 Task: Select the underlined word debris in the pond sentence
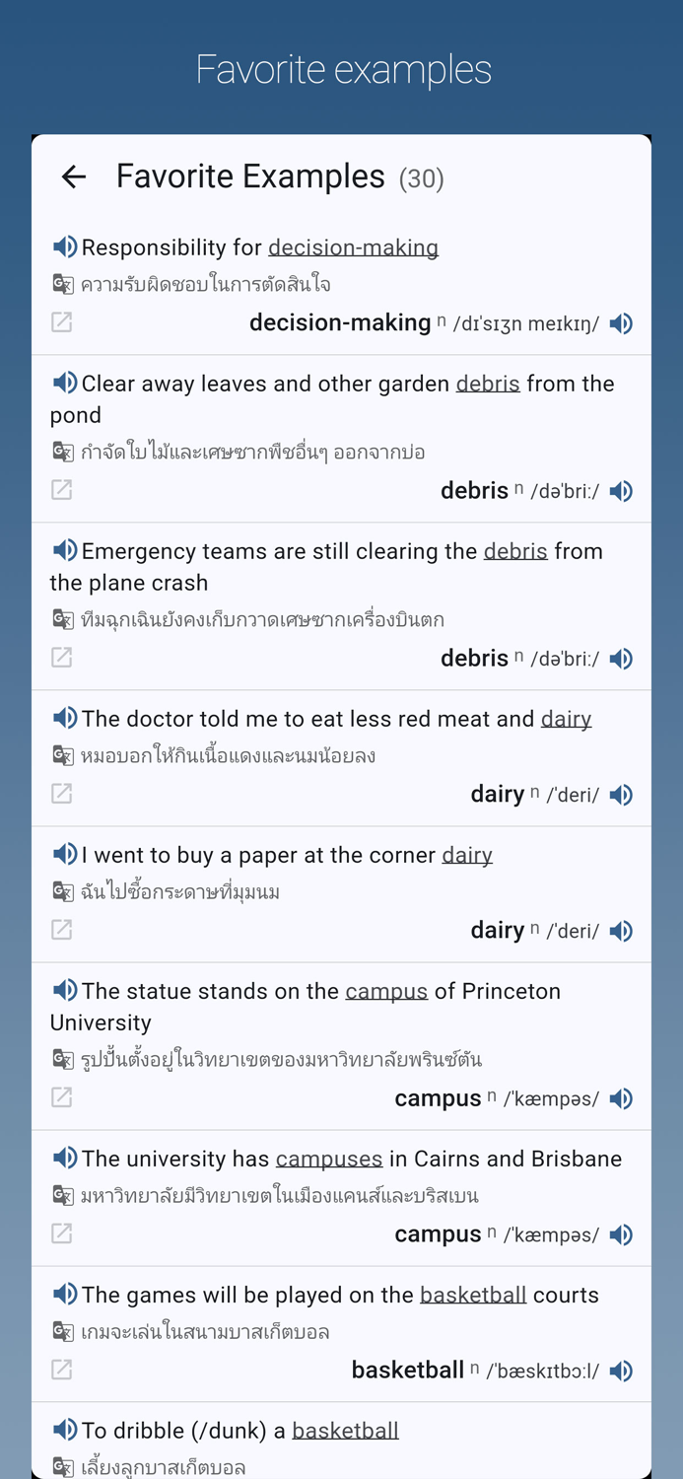point(487,384)
